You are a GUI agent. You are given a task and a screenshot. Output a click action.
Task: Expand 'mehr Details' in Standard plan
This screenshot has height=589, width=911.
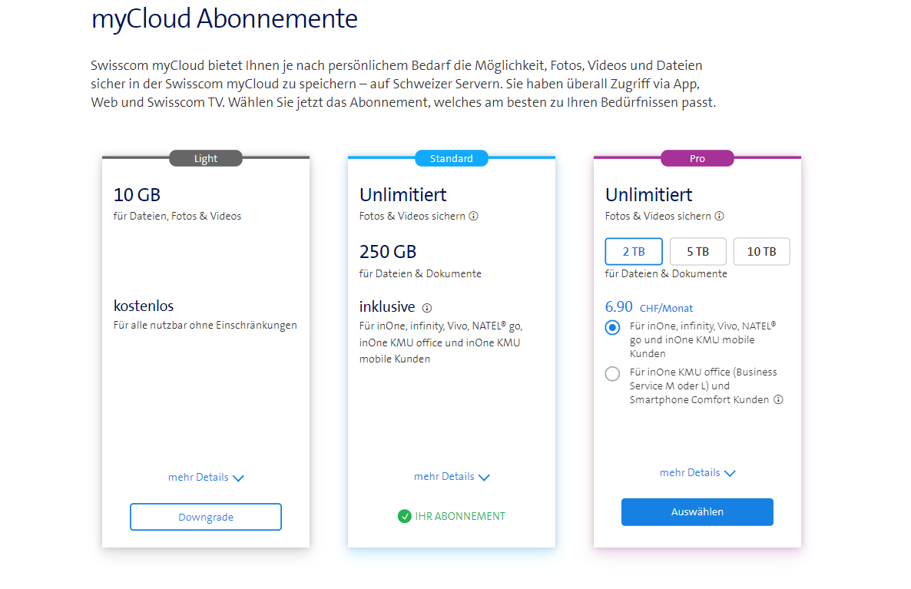452,477
